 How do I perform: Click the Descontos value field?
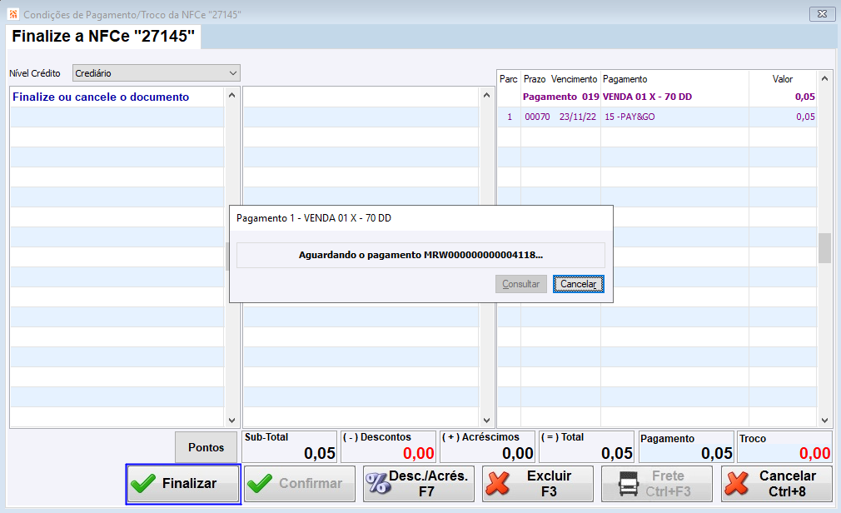coord(388,447)
